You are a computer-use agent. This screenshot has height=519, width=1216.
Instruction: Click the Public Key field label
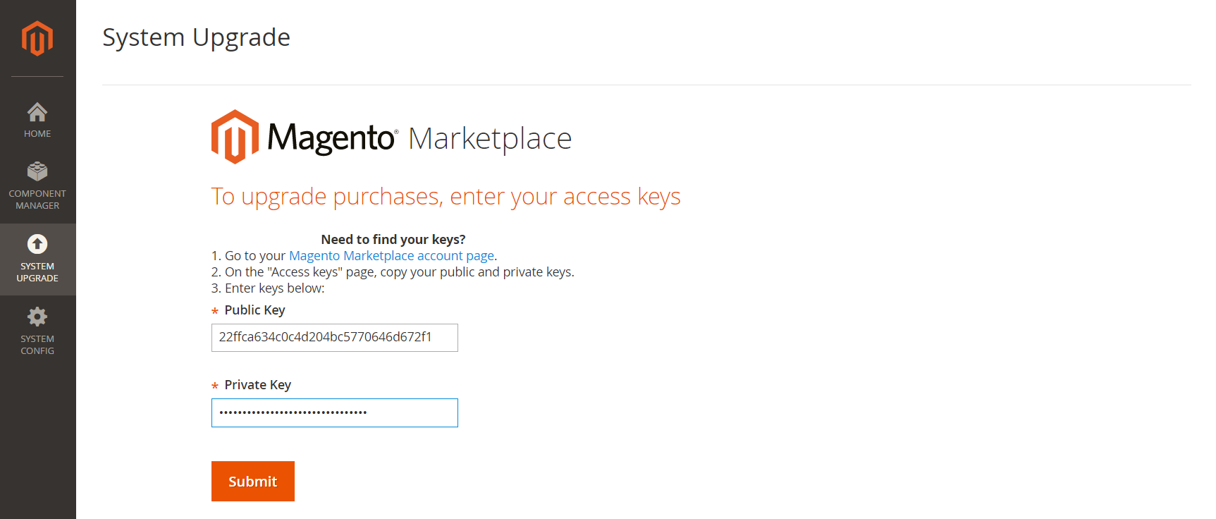254,310
